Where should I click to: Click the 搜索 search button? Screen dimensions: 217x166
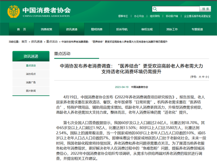(x=205, y=9)
